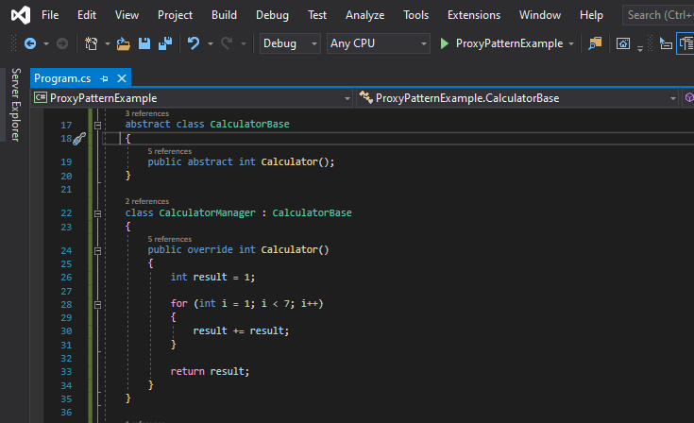
Task: Click the toolbar drag grip at the far left
Action: point(14,43)
